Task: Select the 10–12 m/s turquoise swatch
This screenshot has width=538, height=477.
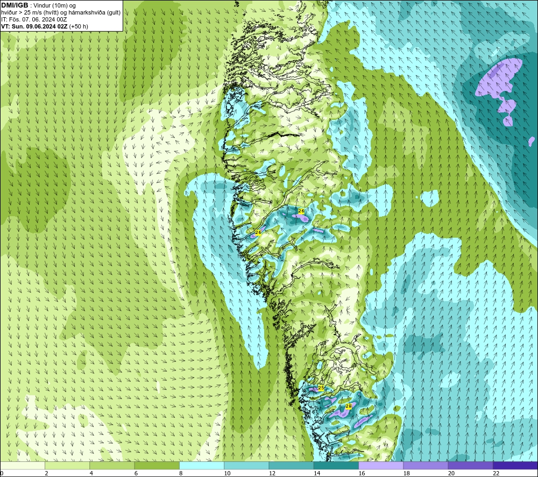Action: (x=246, y=465)
